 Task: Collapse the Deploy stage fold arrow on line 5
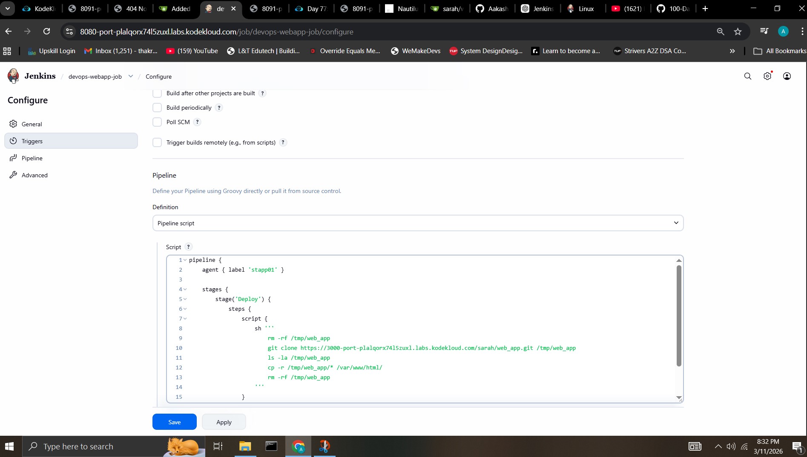coord(185,299)
